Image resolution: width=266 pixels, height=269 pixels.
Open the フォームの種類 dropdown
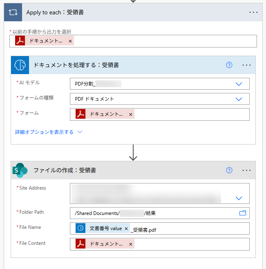coord(239,99)
